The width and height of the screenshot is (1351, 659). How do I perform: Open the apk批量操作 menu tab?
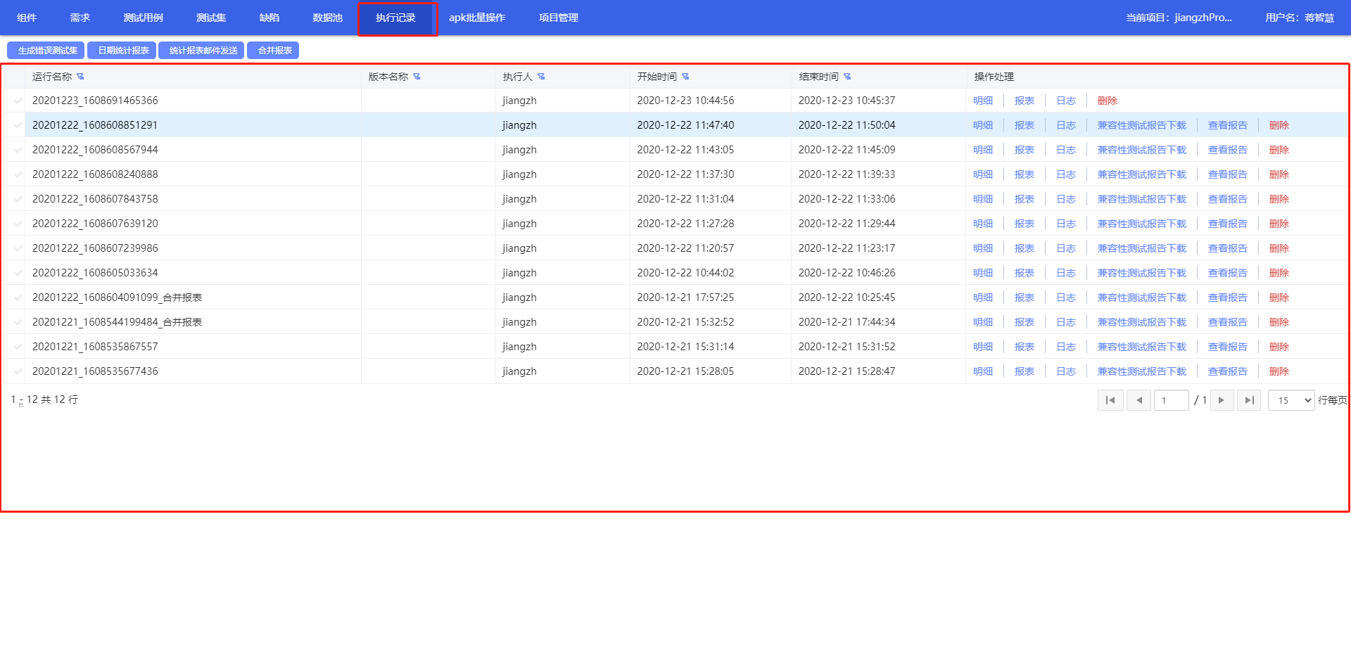point(476,18)
